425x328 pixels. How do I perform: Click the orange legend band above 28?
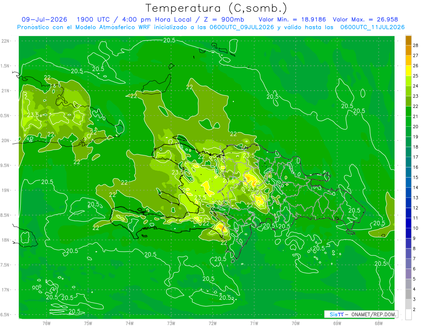(408, 40)
